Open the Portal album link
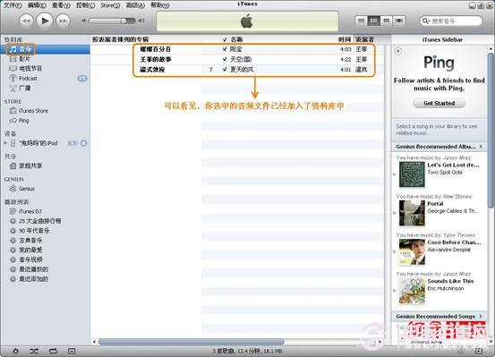Screen dimensions: 495x357 435,204
